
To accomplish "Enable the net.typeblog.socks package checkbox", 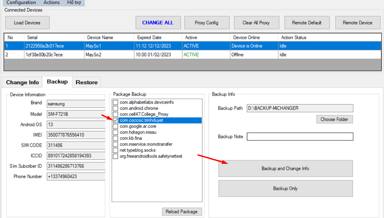I will click(x=115, y=150).
